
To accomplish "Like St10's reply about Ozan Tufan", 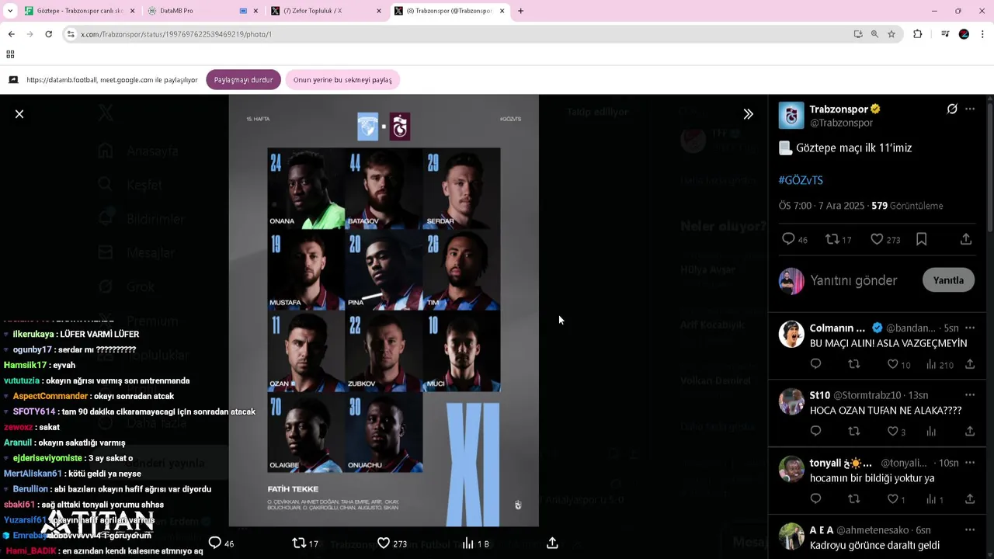I will coord(893,431).
